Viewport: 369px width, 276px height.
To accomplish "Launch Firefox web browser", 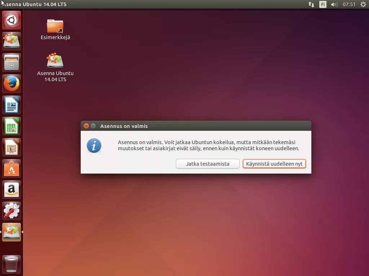I will pos(11,83).
